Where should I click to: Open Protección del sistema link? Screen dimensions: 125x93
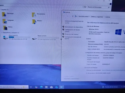(x=71, y=34)
